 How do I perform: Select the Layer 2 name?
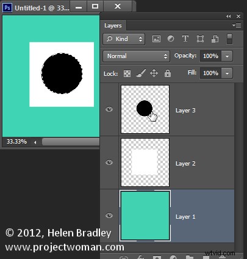185,164
